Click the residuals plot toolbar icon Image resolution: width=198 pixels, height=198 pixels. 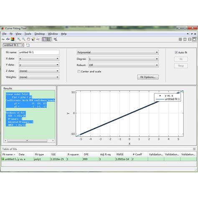[8, 39]
